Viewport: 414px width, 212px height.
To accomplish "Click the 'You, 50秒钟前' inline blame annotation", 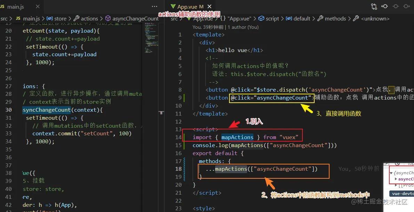I will (x=359, y=169).
